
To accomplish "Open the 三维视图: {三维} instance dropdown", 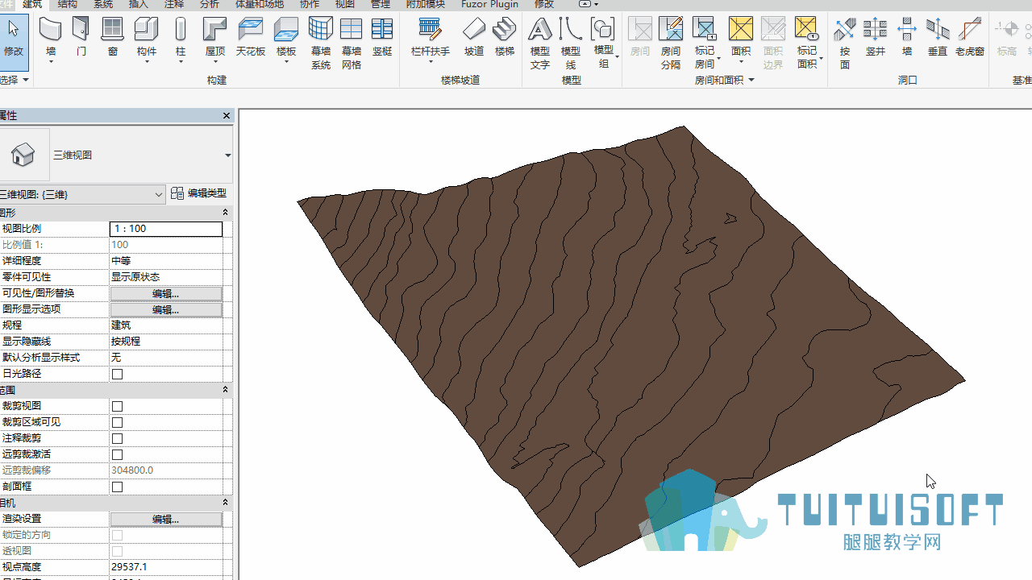I will pos(159,194).
